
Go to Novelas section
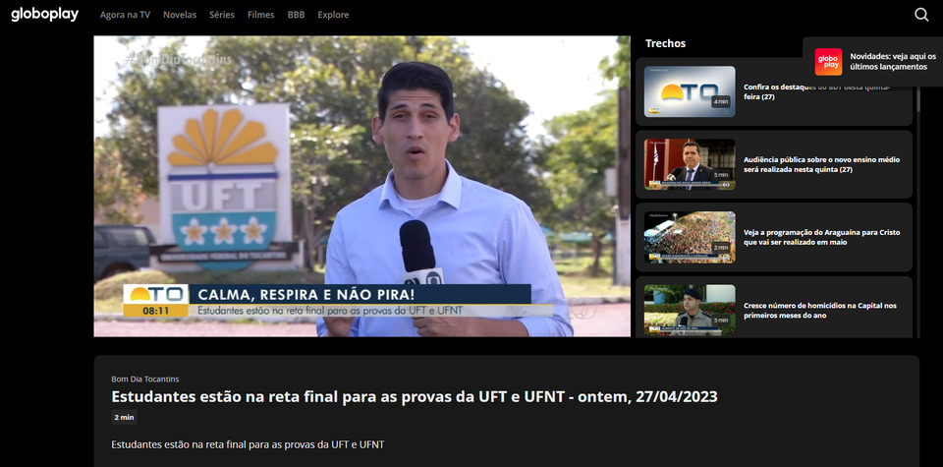pyautogui.click(x=180, y=15)
